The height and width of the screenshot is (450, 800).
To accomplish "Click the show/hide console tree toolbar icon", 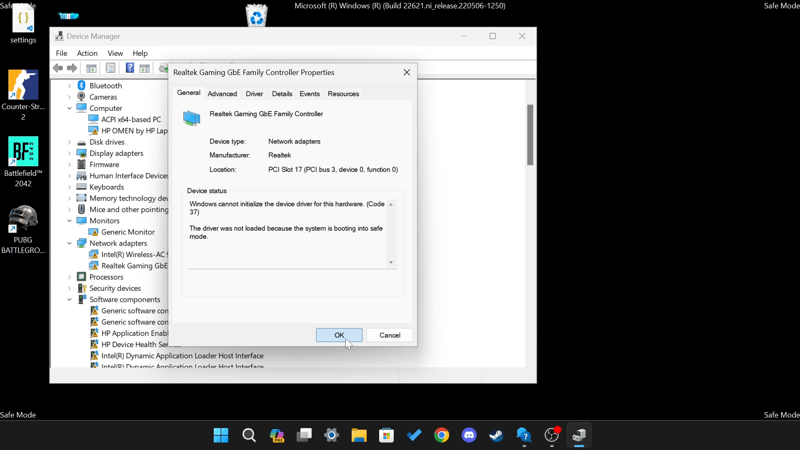I will pyautogui.click(x=91, y=68).
